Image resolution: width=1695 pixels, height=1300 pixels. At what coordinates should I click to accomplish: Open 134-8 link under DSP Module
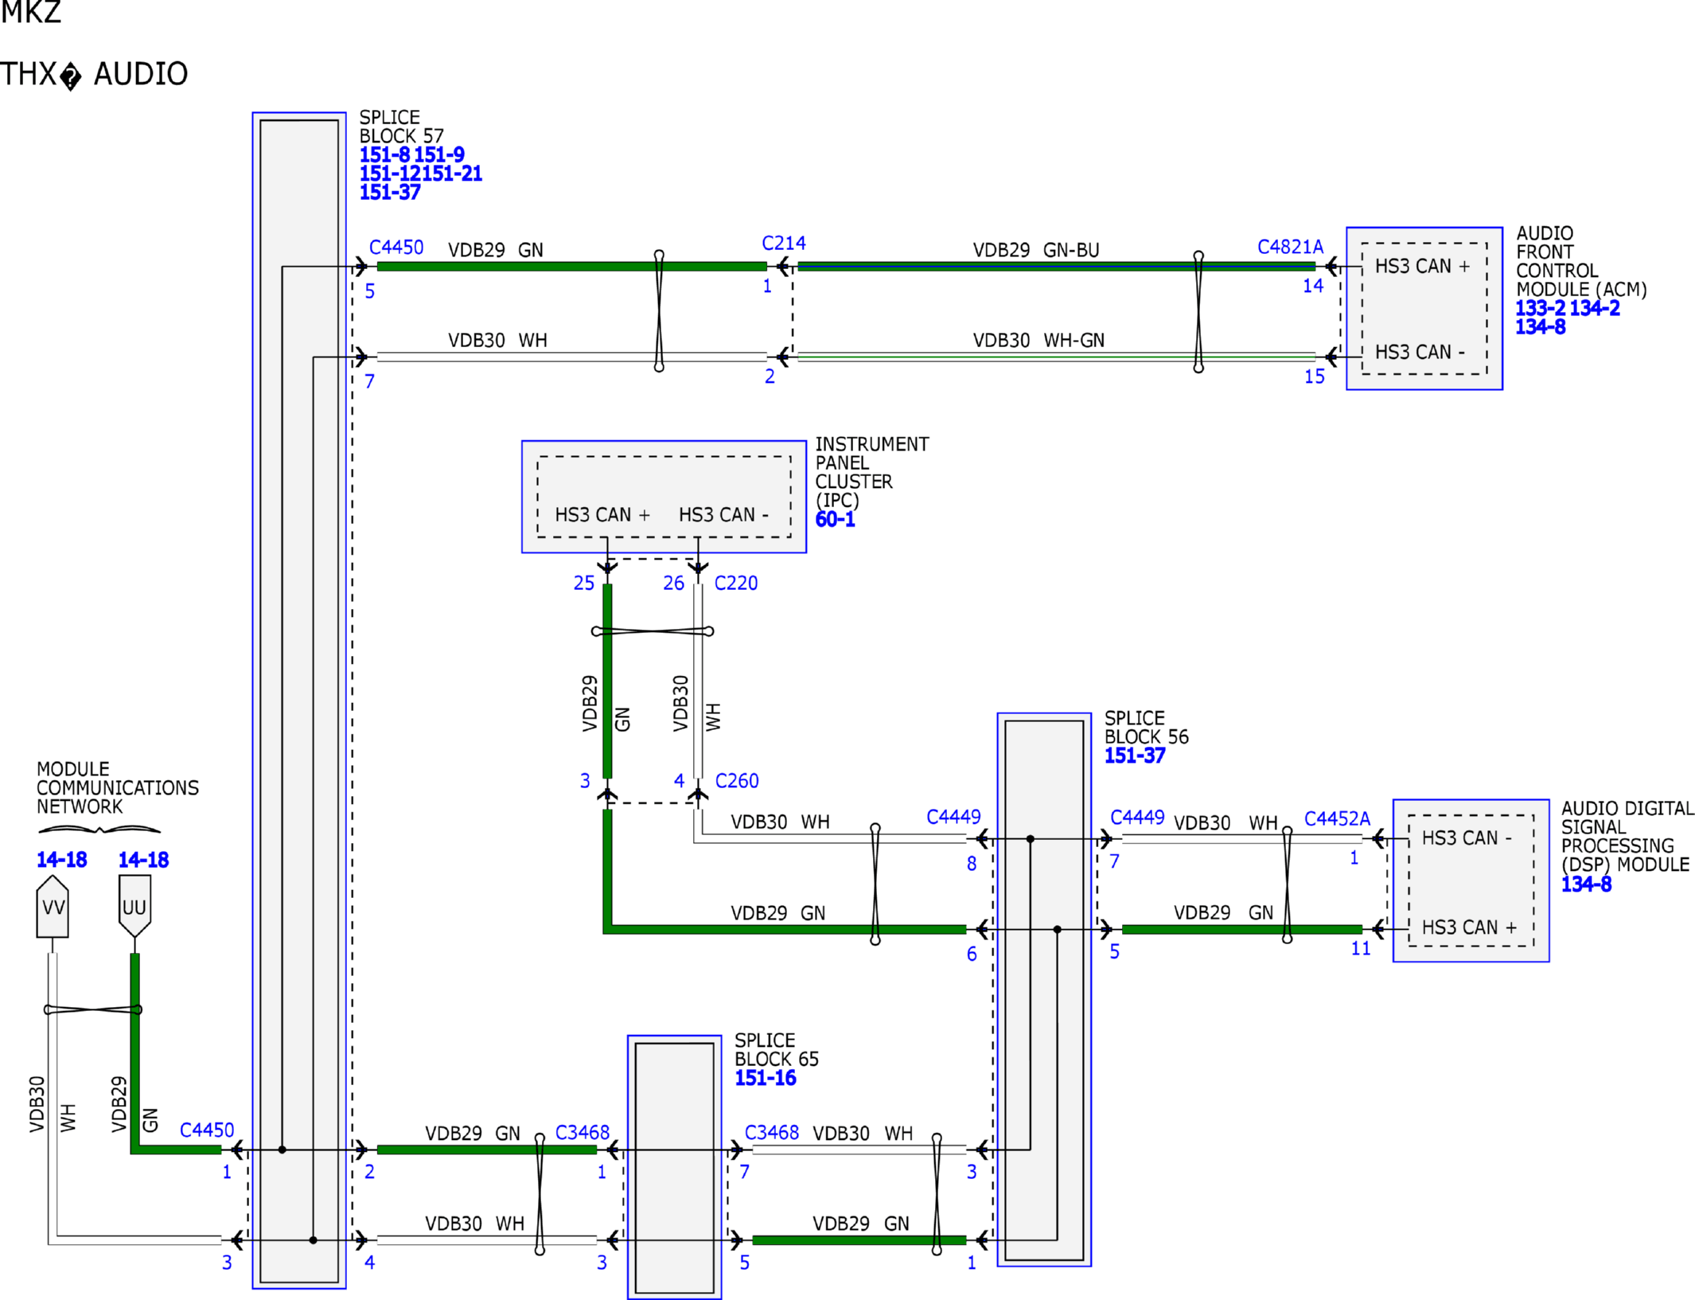click(x=1587, y=884)
